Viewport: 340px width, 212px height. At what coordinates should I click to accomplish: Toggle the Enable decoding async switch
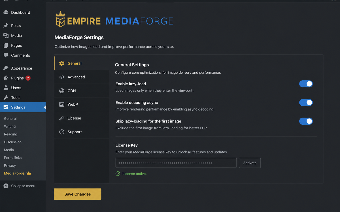point(306,103)
